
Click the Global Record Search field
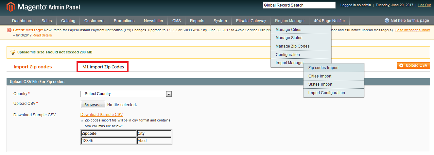tap(299, 5)
